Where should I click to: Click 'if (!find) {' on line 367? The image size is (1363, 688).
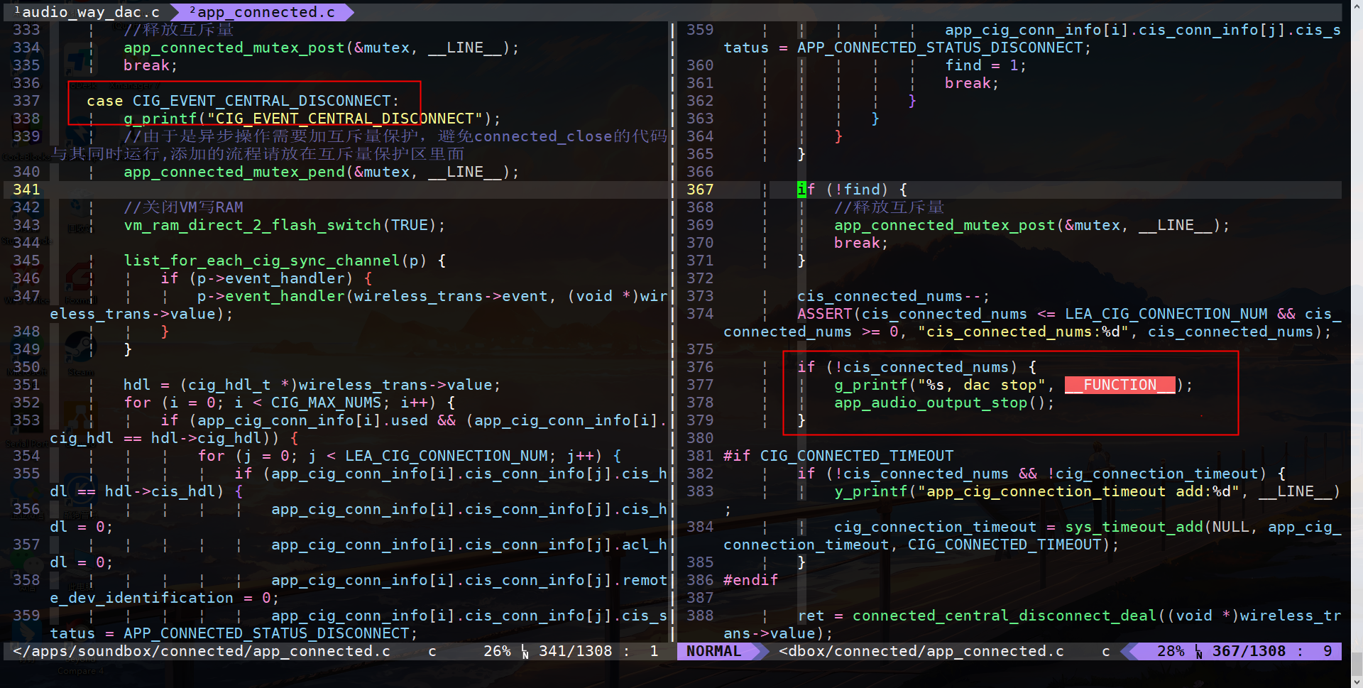(x=852, y=190)
